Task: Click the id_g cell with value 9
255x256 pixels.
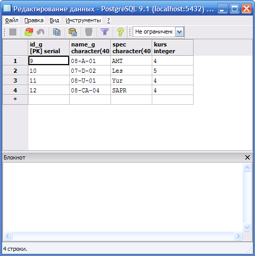Action: (x=49, y=60)
